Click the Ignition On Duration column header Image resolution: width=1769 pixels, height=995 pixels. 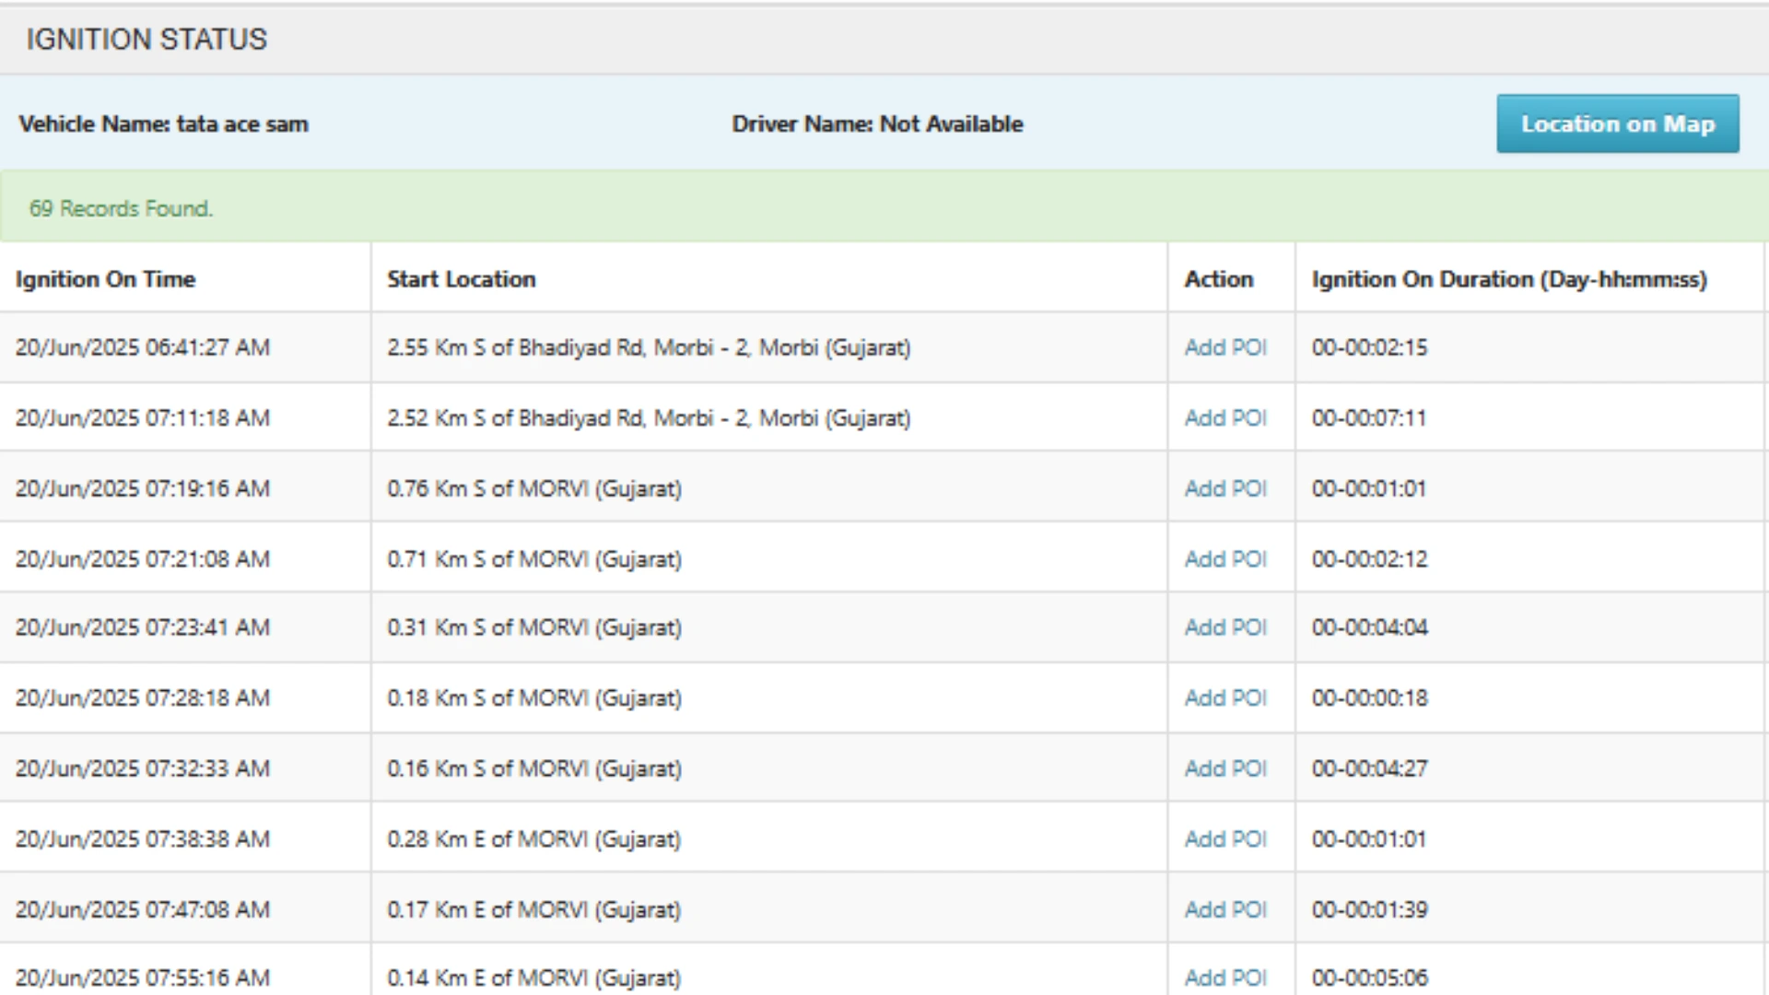click(1508, 279)
